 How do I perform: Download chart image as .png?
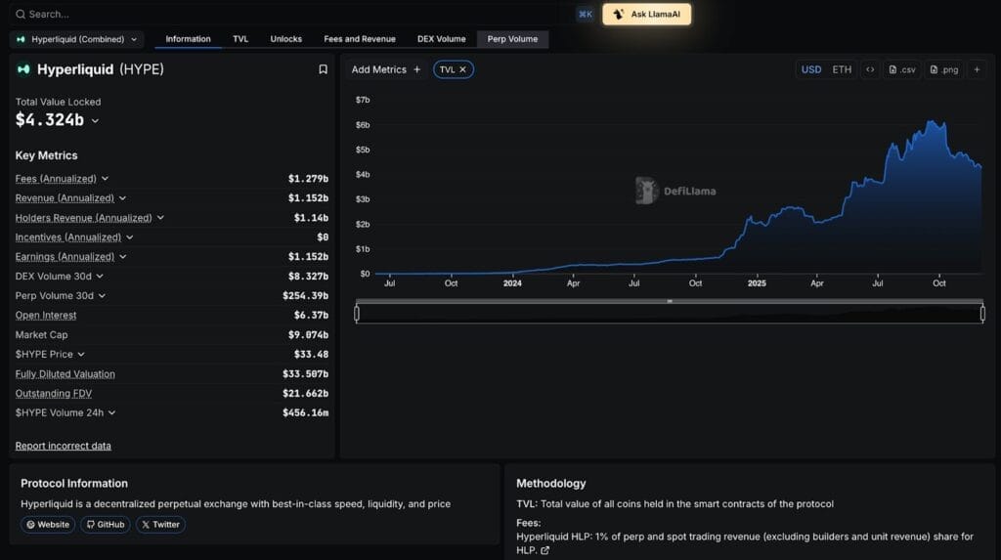(944, 69)
